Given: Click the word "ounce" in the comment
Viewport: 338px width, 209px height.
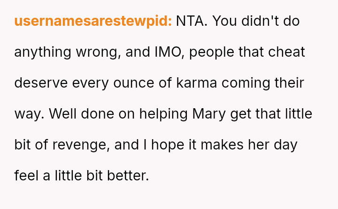Looking at the screenshot, I should 139,83.
